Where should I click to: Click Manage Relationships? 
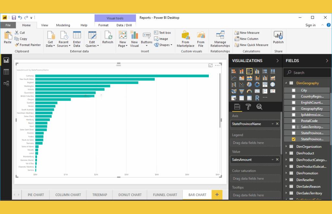click(x=220, y=39)
